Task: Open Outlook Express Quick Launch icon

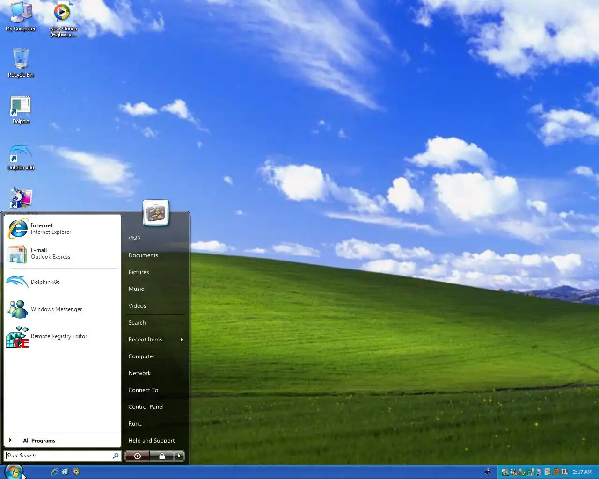Action: point(65,472)
